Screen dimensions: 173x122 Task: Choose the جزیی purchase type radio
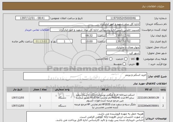point(137,64)
